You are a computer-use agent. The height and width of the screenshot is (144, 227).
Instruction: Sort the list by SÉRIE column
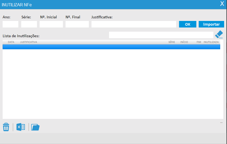click(x=172, y=42)
